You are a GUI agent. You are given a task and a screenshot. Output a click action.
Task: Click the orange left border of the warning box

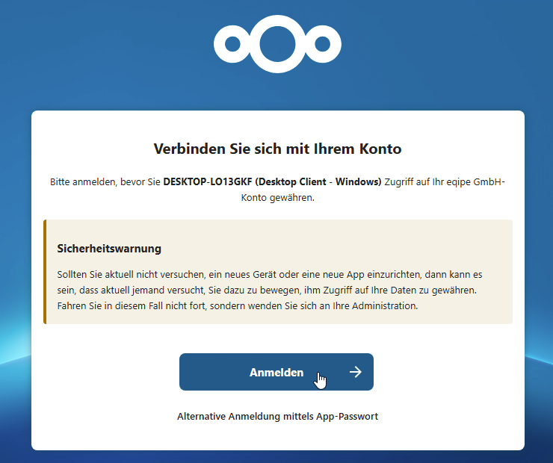(45, 272)
